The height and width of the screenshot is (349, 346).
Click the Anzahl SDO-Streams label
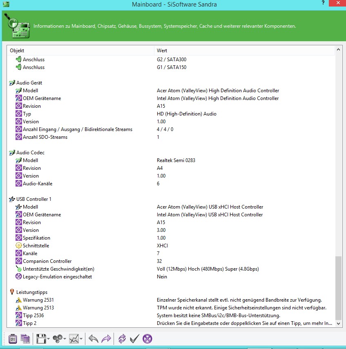tap(45, 137)
